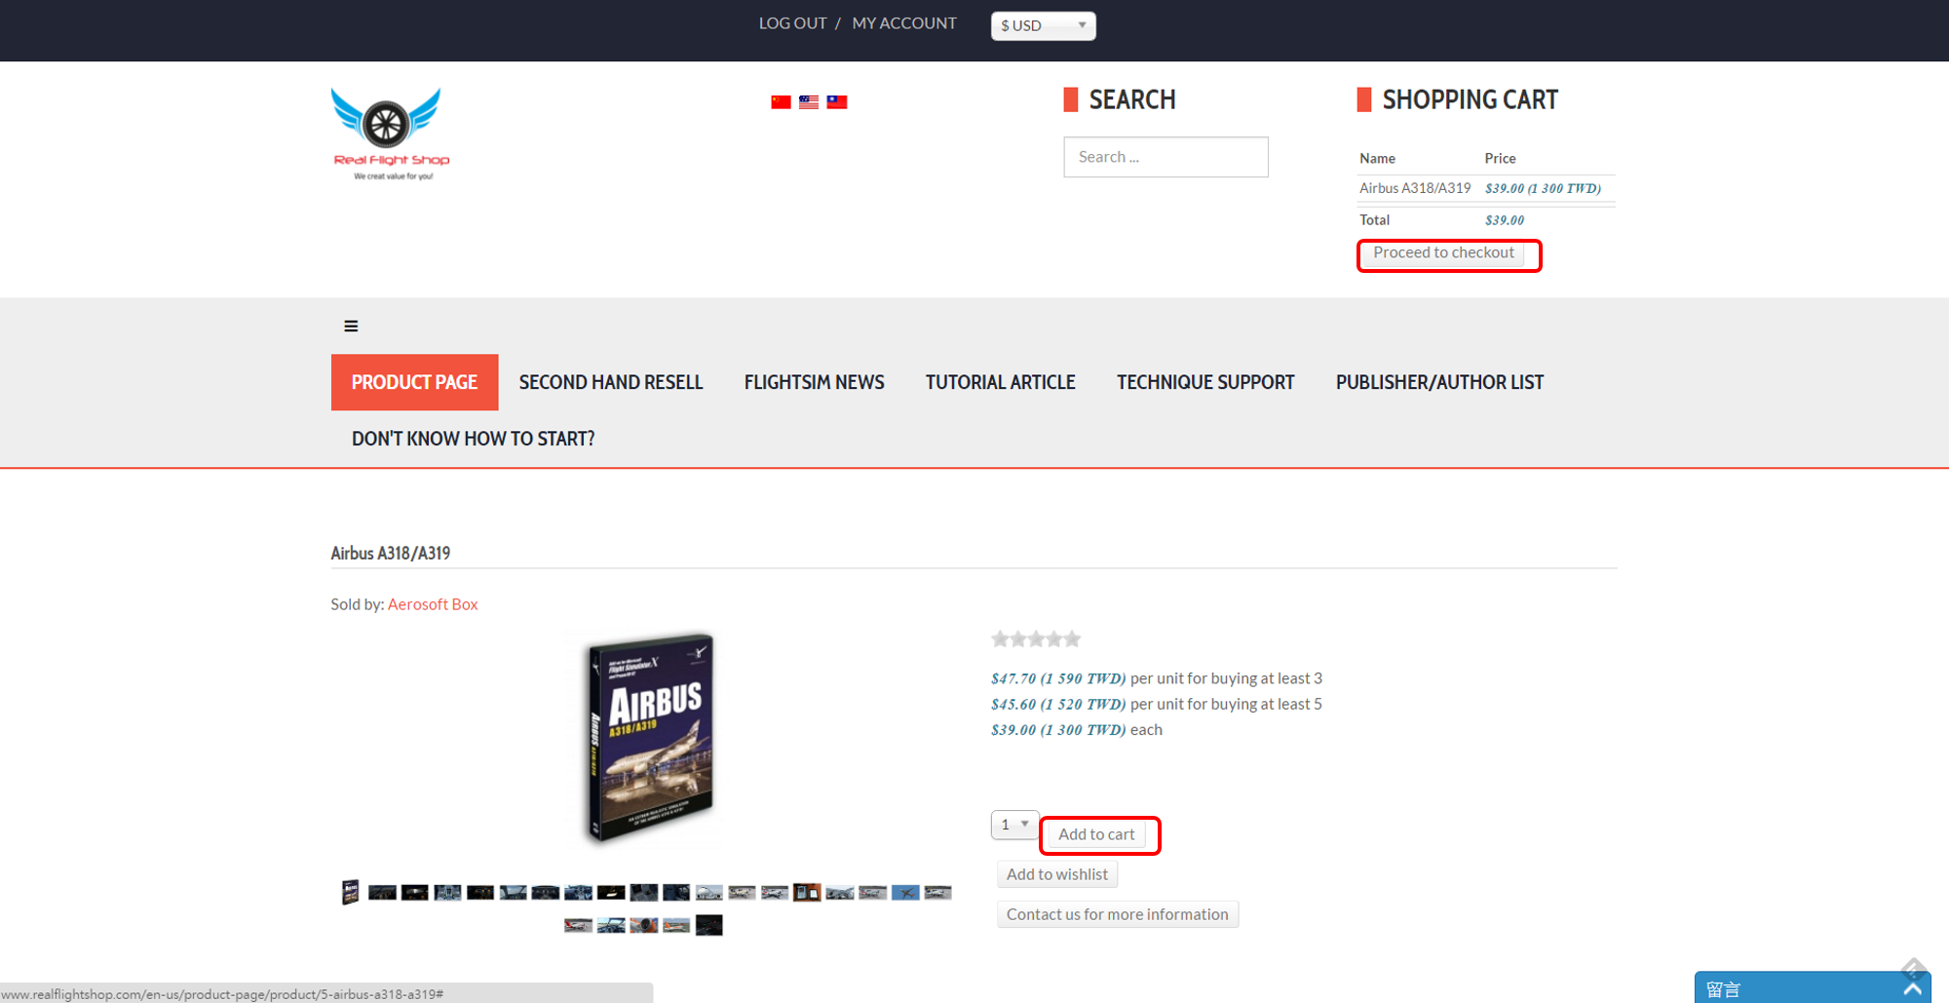1949x1003 pixels.
Task: Open the USD currency dropdown
Action: point(1043,25)
